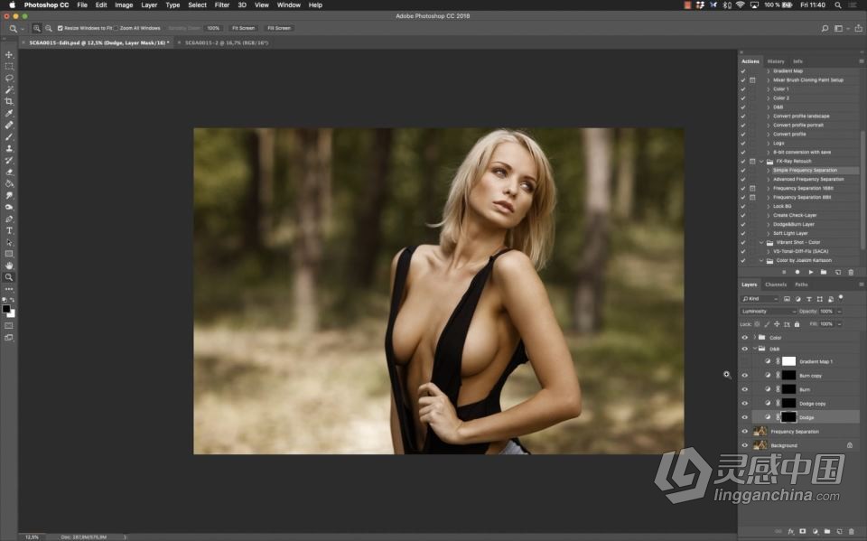Select the Clone Stamp tool

pyautogui.click(x=9, y=148)
